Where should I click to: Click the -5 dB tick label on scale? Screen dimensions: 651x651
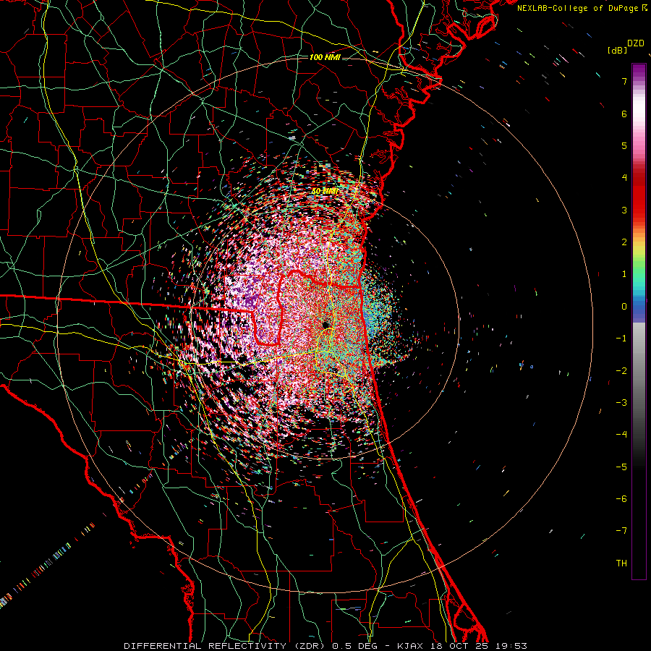point(621,467)
